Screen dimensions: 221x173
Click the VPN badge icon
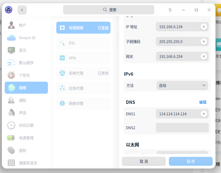pyautogui.click(x=62, y=58)
